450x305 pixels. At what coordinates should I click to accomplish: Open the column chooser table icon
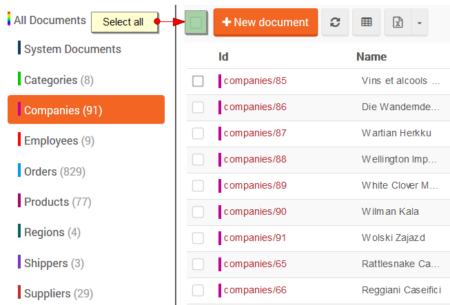point(367,22)
